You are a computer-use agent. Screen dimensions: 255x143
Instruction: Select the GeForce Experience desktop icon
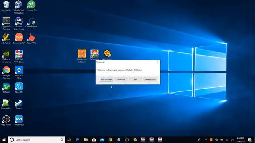(6, 56)
